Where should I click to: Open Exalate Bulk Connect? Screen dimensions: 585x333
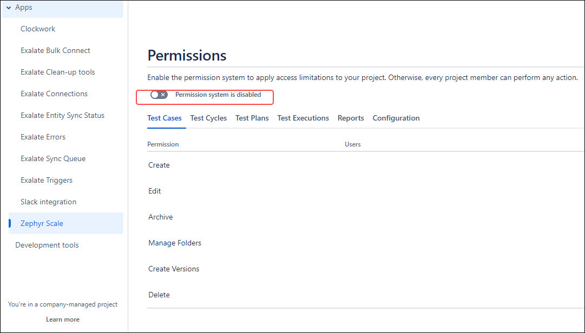click(55, 50)
